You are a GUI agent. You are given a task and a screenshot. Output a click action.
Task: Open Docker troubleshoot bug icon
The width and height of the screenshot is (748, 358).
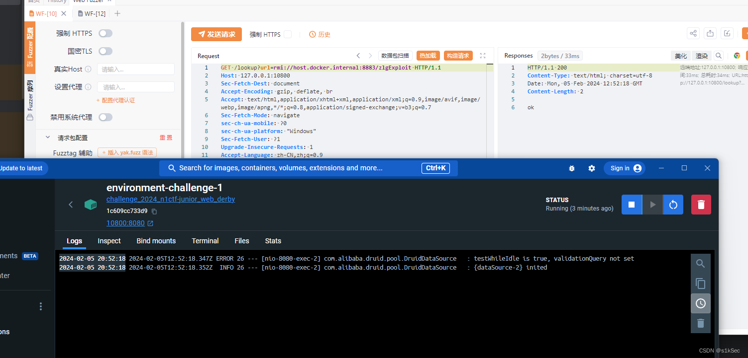[x=572, y=168]
